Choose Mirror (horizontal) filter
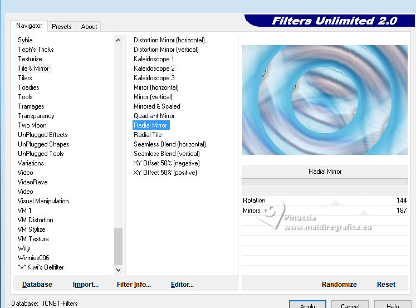 156,87
